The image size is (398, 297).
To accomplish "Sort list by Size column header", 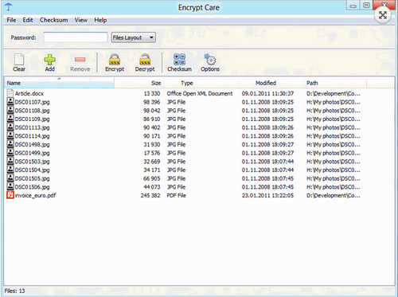I will (x=139, y=83).
